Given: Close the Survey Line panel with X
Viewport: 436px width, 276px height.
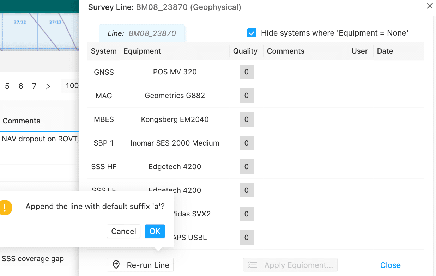Looking at the screenshot, I should [430, 6].
